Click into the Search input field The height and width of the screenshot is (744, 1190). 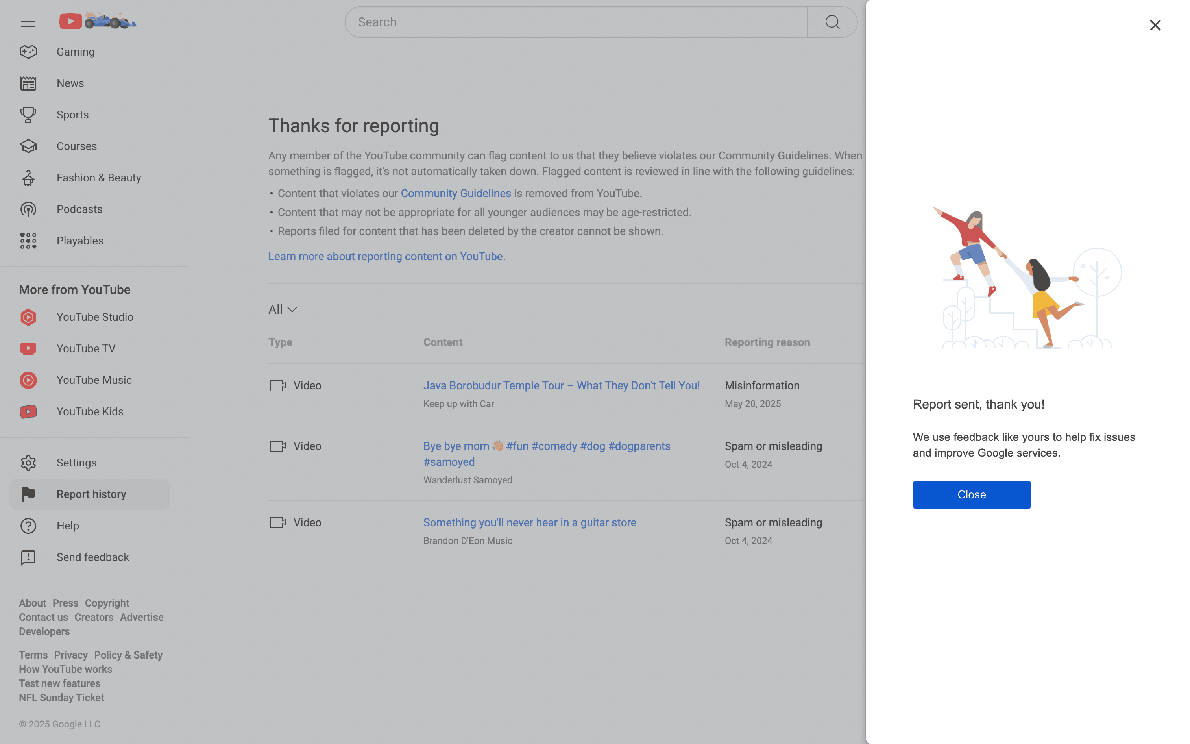pos(575,22)
